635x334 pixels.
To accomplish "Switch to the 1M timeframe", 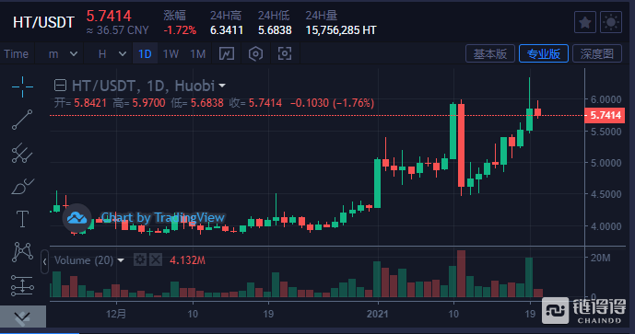I will [x=198, y=53].
